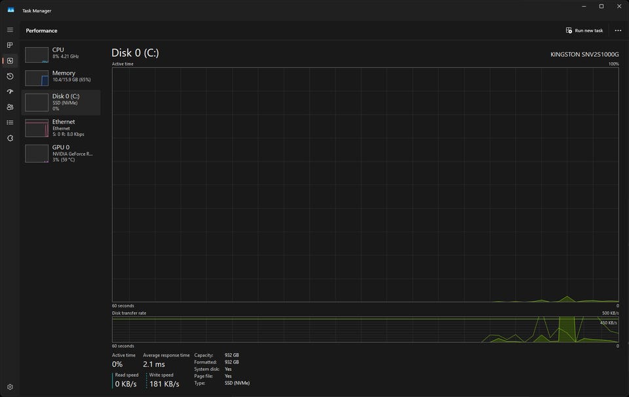The width and height of the screenshot is (629, 397).
Task: Open the Users page icon
Action: click(10, 107)
